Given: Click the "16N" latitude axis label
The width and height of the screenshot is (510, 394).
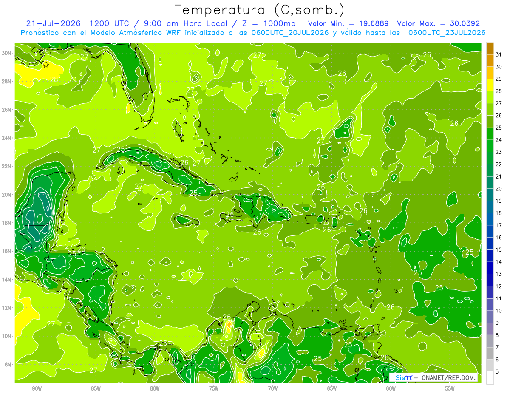Looking at the screenshot, I should pyautogui.click(x=7, y=251).
